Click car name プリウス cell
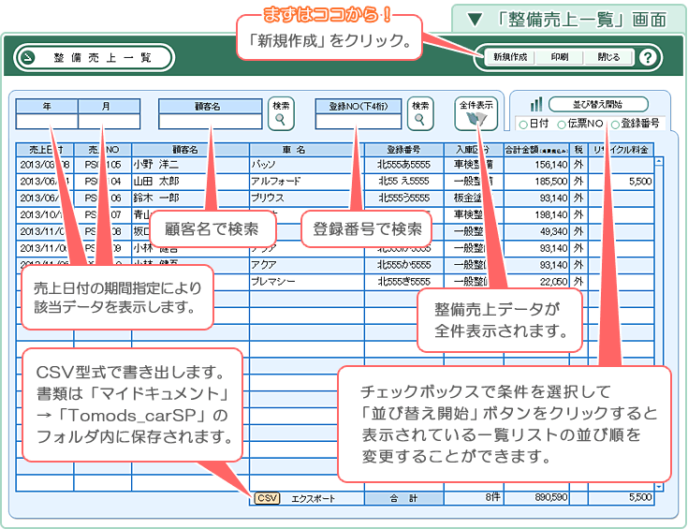 (307, 198)
